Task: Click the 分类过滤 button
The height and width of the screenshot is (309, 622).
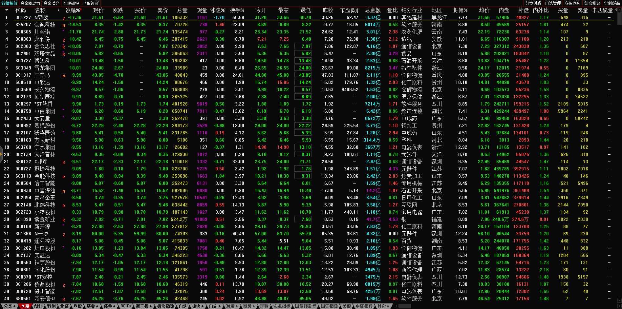Action: [x=533, y=3]
